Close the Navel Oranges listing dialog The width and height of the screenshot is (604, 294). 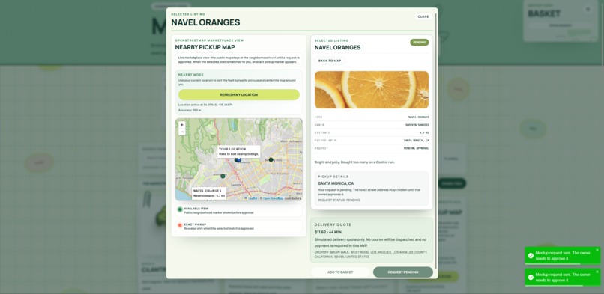tap(423, 16)
